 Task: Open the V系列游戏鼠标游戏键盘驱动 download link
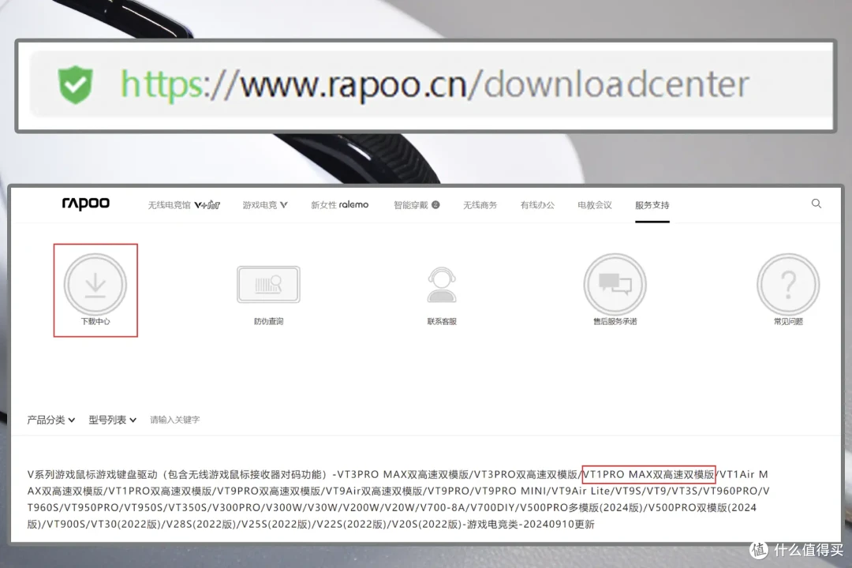(x=399, y=499)
